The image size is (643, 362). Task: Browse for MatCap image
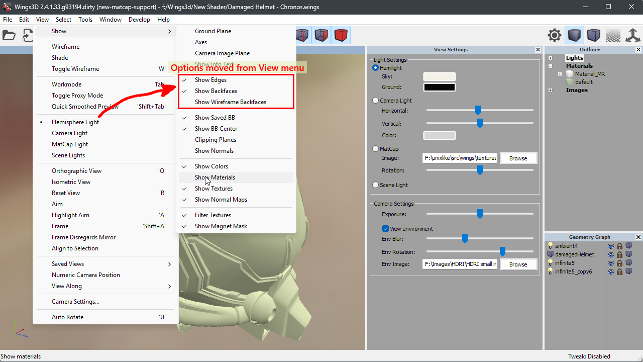(518, 158)
